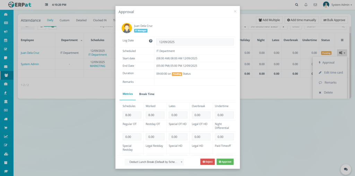Image resolution: width=355 pixels, height=176 pixels.
Task: Open the bank building sidebar icon
Action: pos(6,102)
